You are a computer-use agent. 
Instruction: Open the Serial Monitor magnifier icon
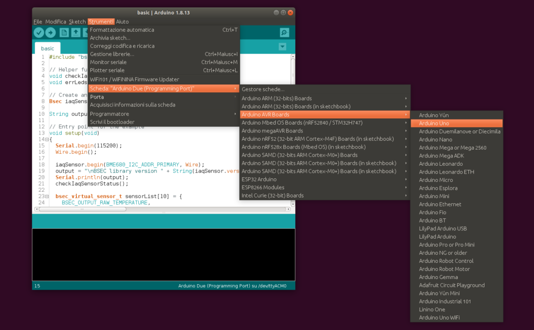click(284, 32)
